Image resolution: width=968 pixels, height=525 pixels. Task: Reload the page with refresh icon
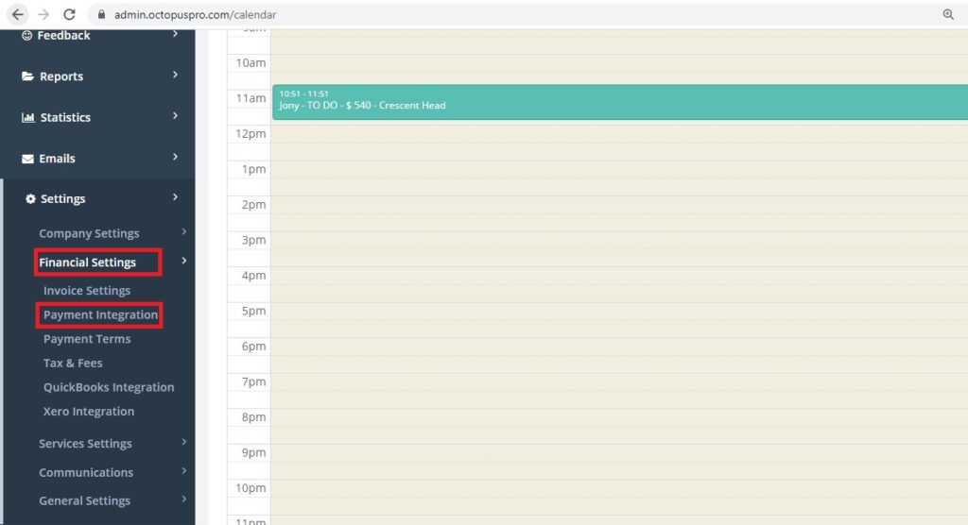(x=69, y=14)
